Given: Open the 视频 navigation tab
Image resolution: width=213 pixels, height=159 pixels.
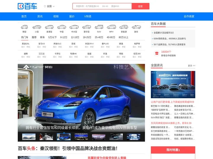Looking at the screenshot, I should pos(56,16).
